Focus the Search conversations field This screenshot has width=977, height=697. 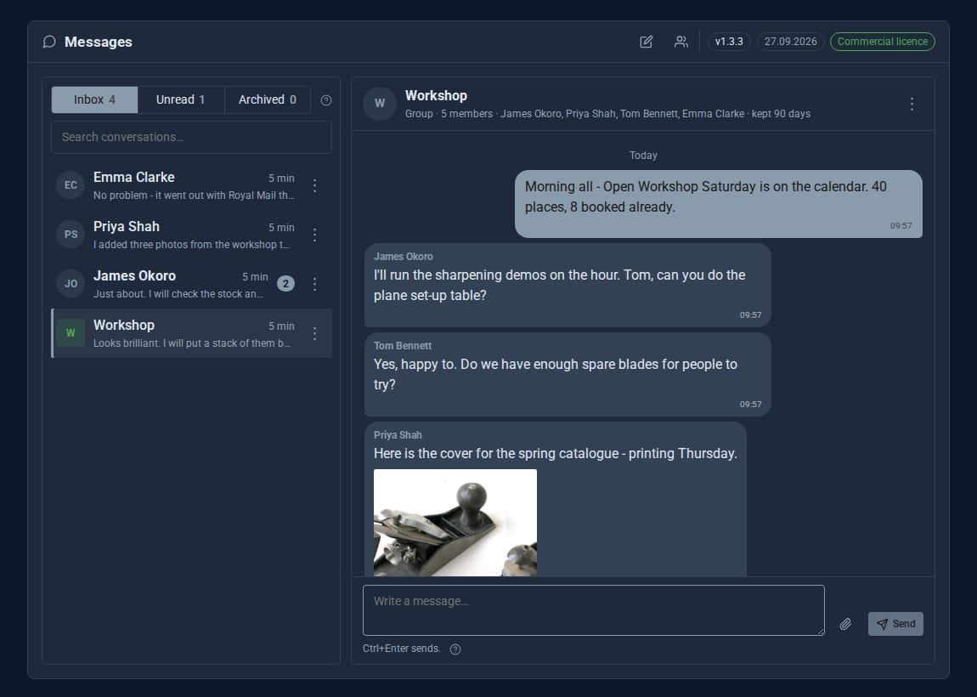tap(191, 137)
